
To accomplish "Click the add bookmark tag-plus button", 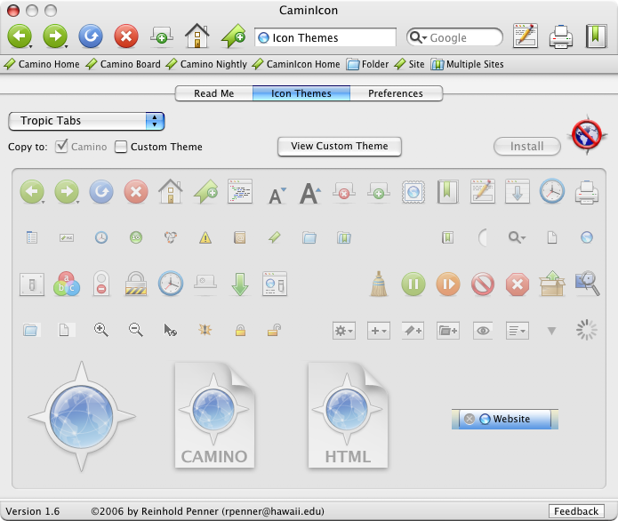I will pos(413,331).
